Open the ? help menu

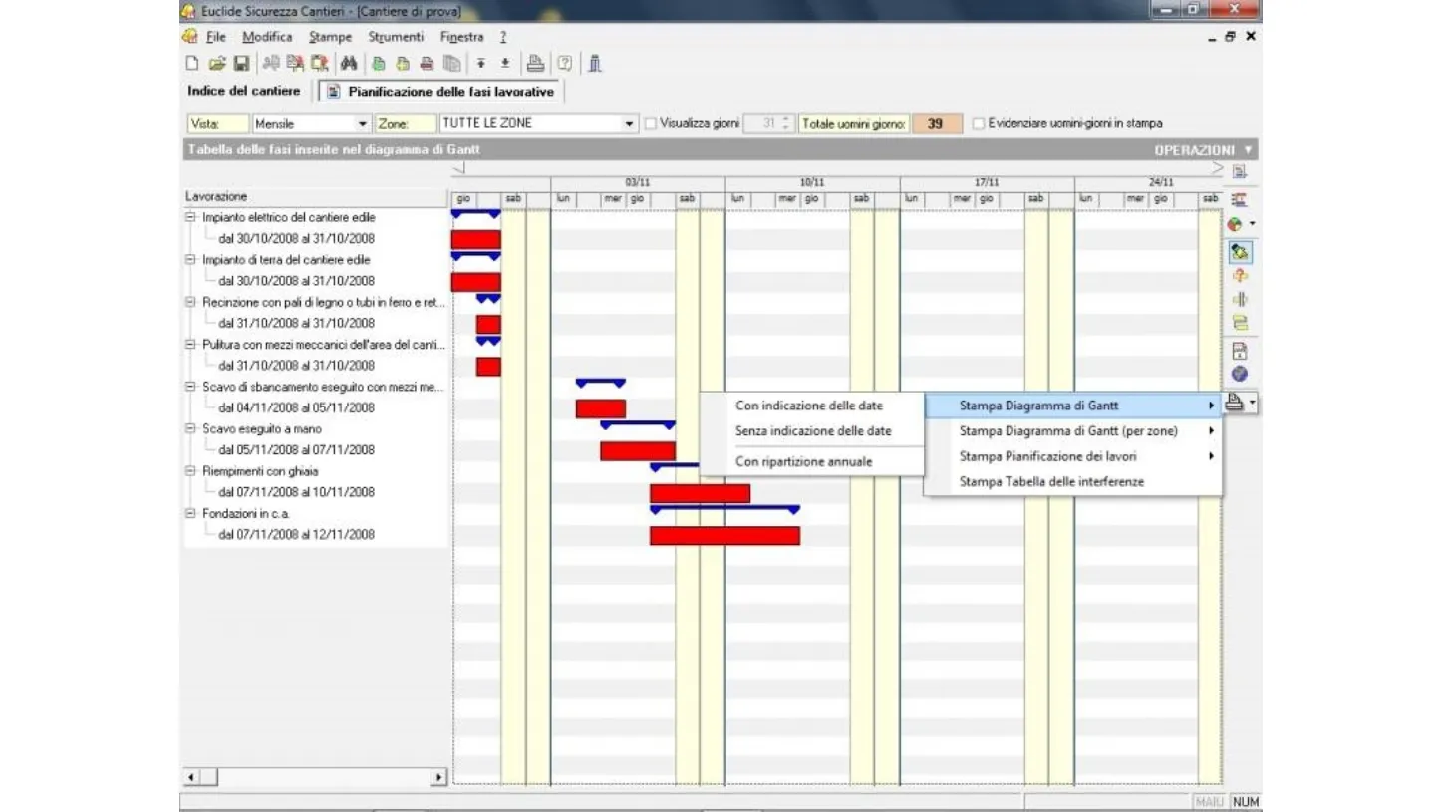503,37
